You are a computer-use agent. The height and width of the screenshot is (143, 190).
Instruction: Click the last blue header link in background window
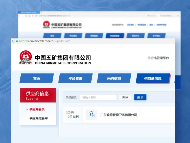click(161, 25)
